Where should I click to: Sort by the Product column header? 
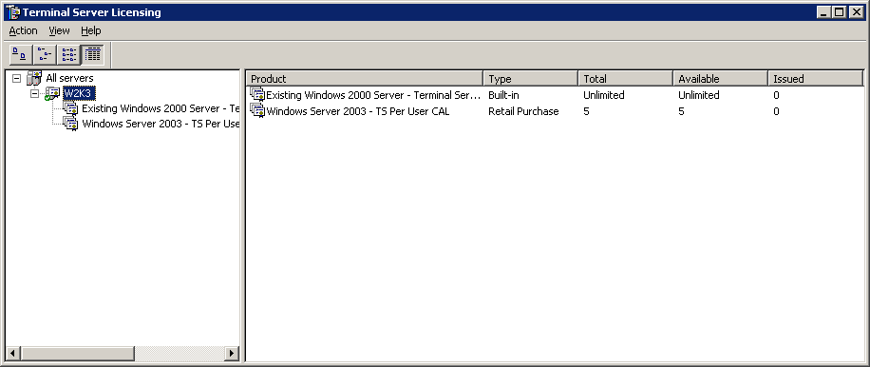(365, 78)
